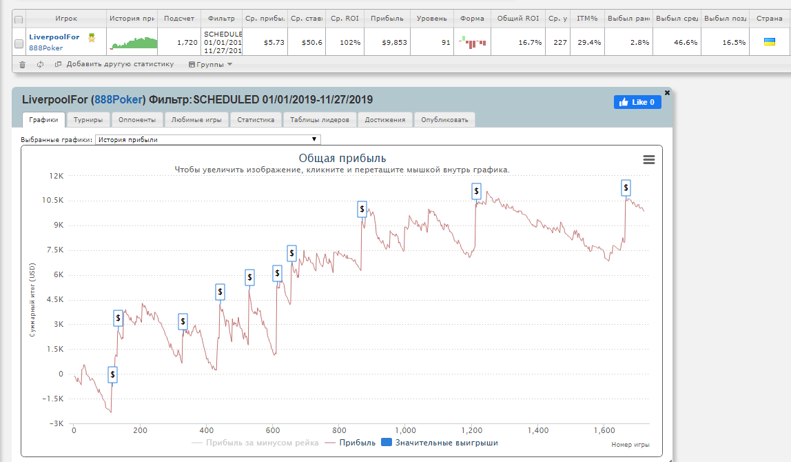
Task: Open the chart hamburger menu
Action: (x=649, y=159)
